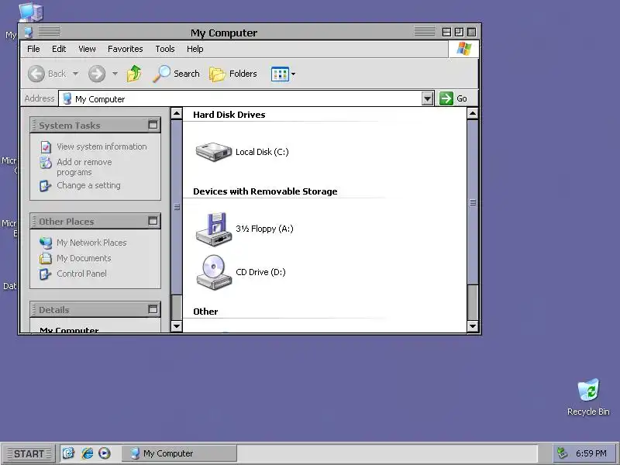The width and height of the screenshot is (620, 465).
Task: Click the 3½ Floppy (A:) label
Action: coord(264,229)
